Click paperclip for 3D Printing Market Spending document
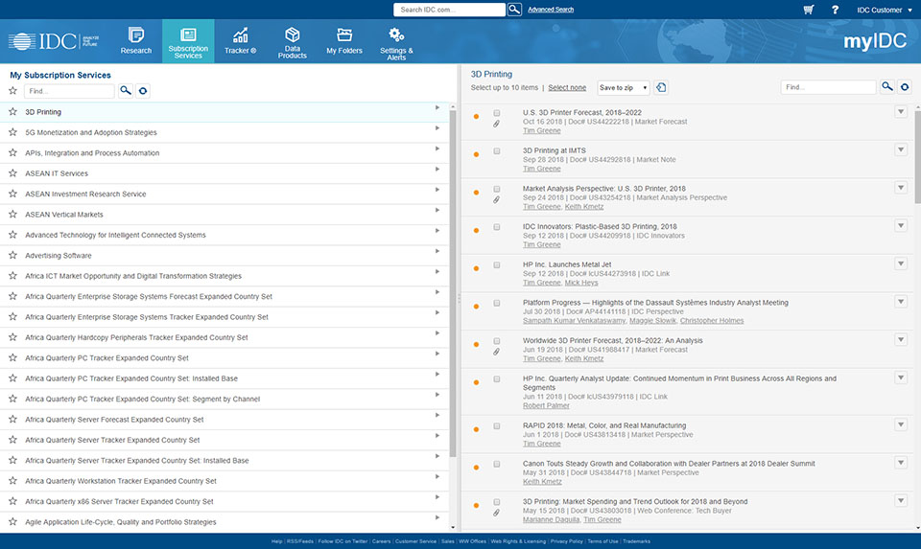The width and height of the screenshot is (921, 549). click(496, 513)
